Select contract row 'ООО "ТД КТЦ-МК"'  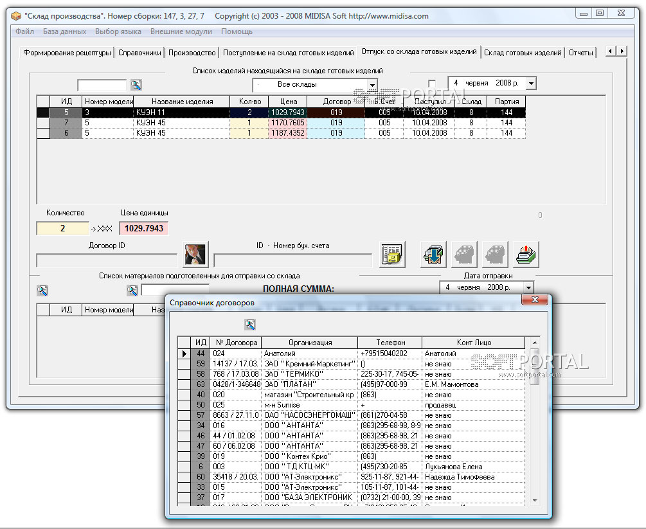pyautogui.click(x=352, y=467)
